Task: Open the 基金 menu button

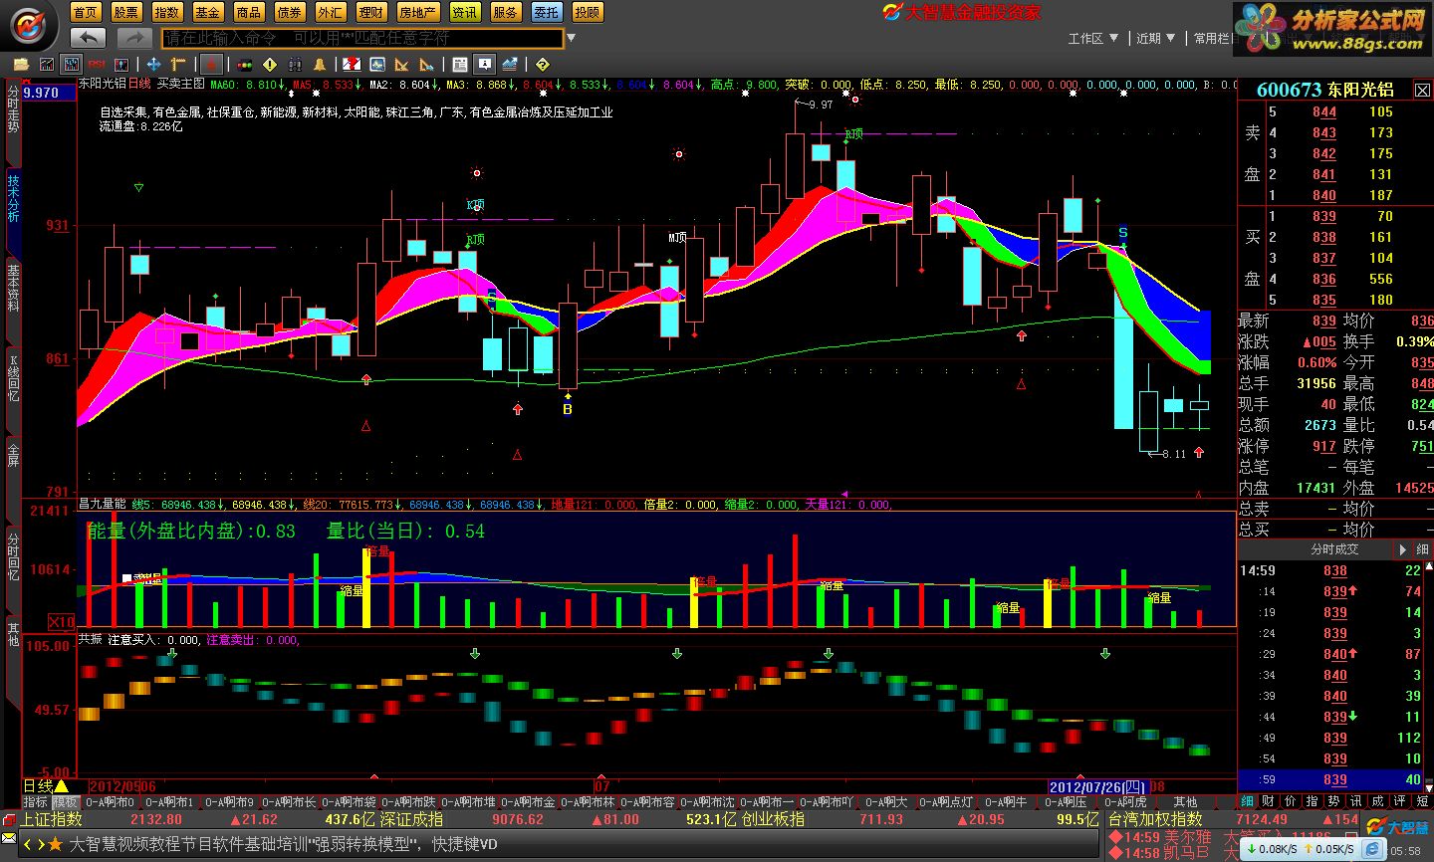Action: click(208, 12)
